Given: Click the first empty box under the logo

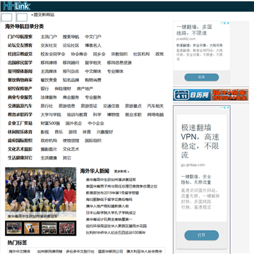Looking at the screenshot, I should tap(6, 18).
